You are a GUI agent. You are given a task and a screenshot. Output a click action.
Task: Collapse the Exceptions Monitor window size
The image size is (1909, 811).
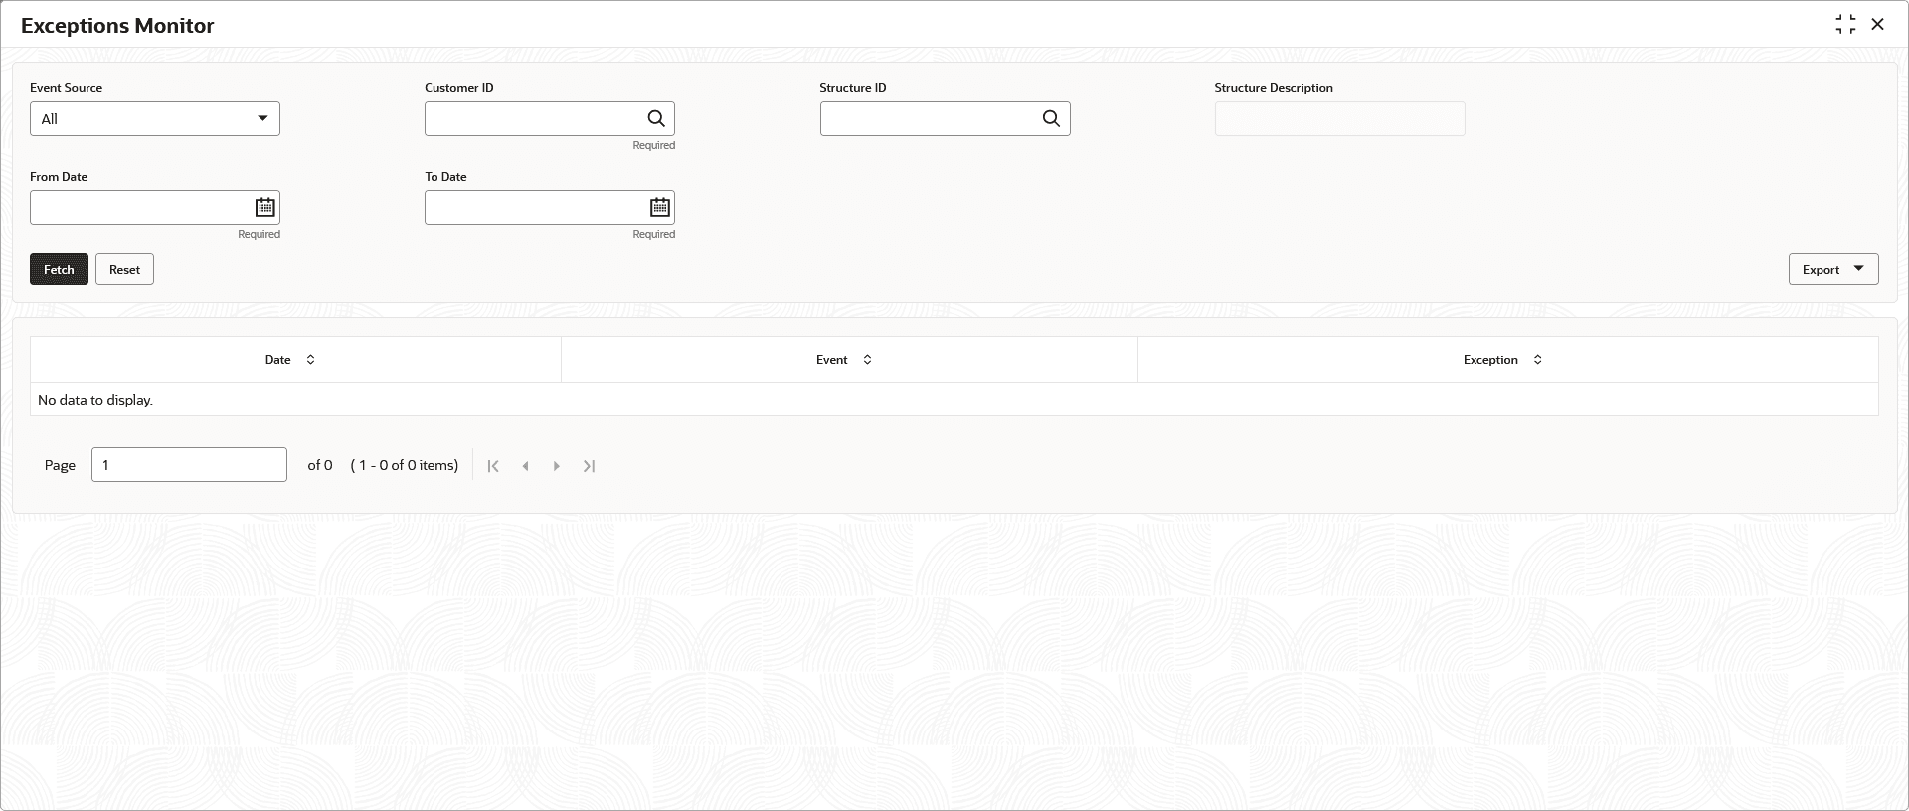point(1845,25)
